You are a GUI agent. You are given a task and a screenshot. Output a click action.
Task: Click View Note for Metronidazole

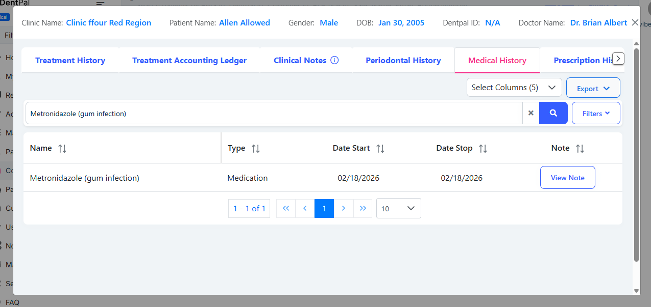(567, 178)
